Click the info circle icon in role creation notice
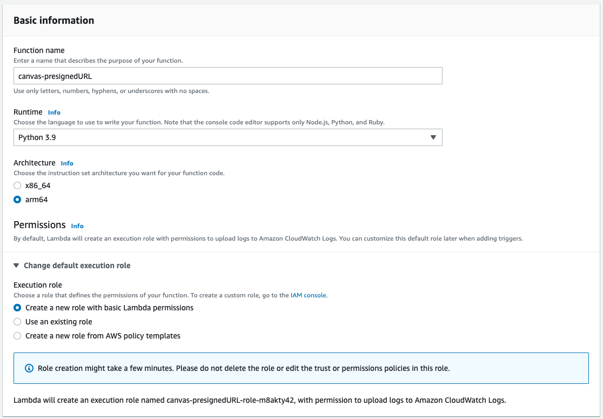603x419 pixels. point(29,368)
